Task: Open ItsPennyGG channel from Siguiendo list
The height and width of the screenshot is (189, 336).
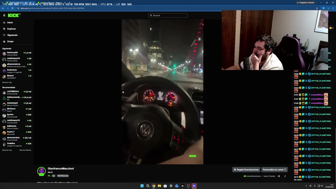Action: click(17, 54)
